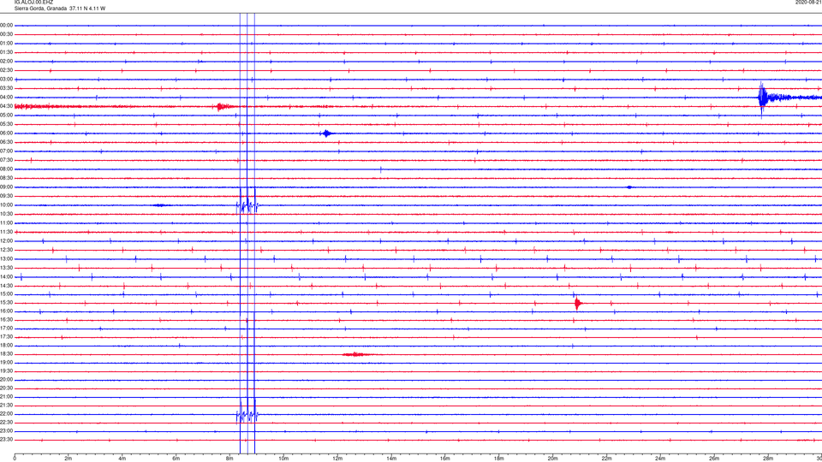822x462 pixels.
Task: Click the 22m tick label on time axis
Action: click(x=606, y=459)
